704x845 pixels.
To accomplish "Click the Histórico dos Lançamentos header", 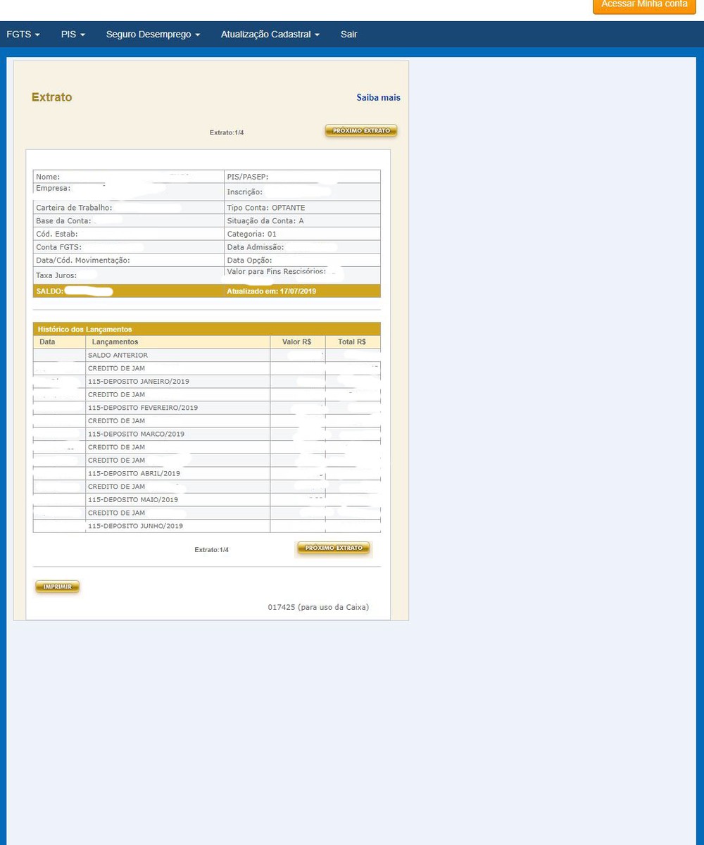I will tap(84, 329).
